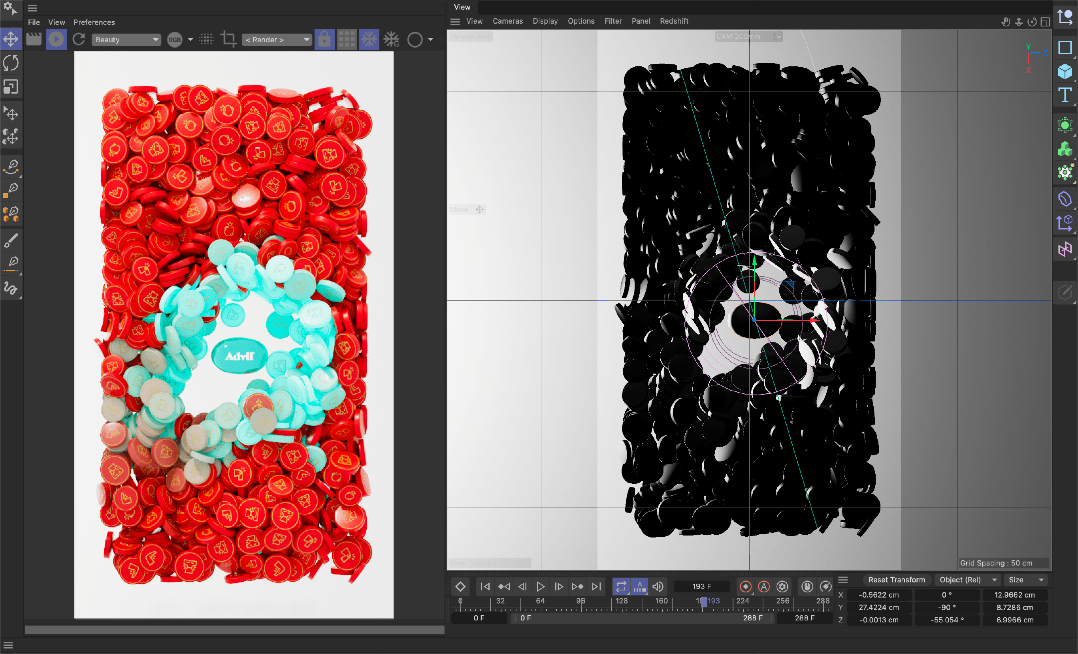The width and height of the screenshot is (1078, 654).
Task: Click the blue Cube primitive icon
Action: point(1065,71)
